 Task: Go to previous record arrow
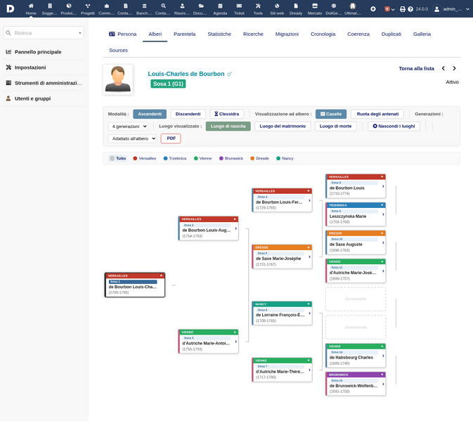tap(443, 68)
